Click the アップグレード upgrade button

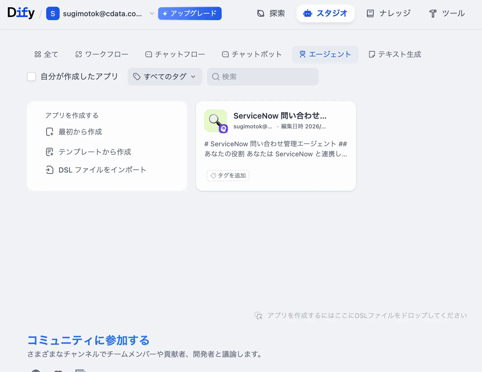190,13
